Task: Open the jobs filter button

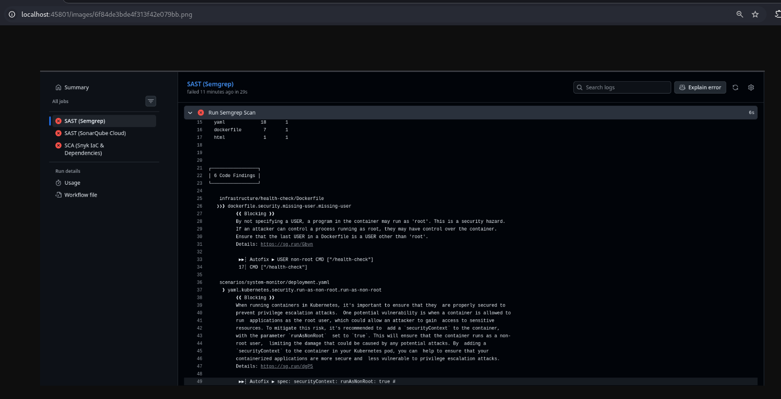Action: [x=151, y=101]
